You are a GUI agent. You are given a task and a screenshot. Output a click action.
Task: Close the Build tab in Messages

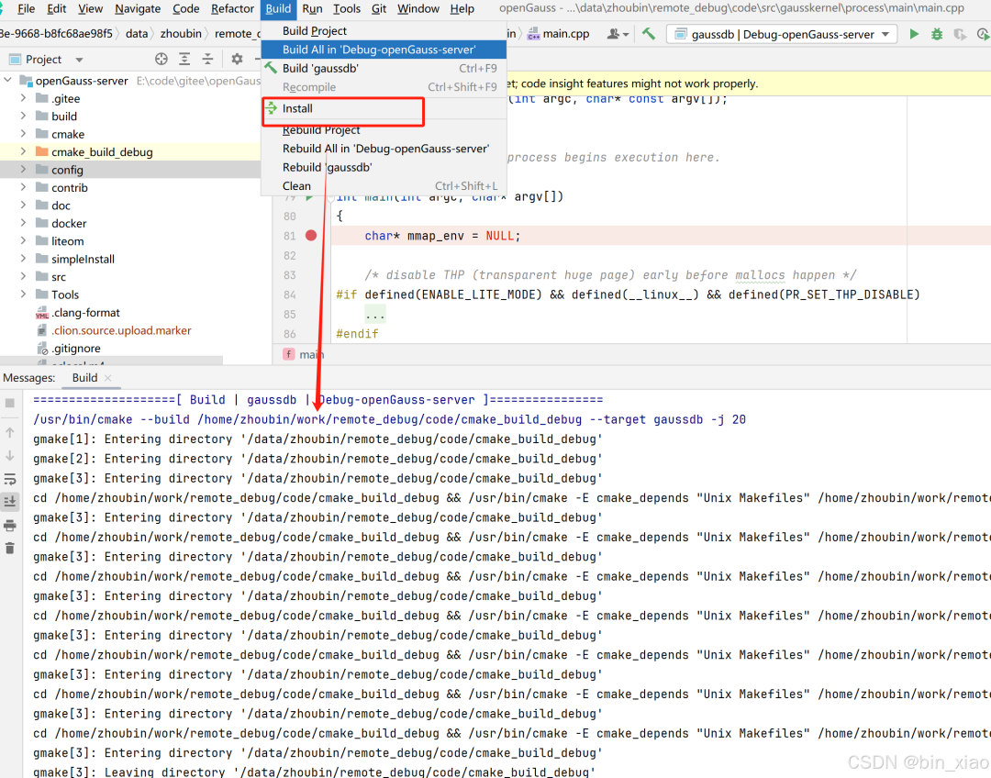(x=108, y=378)
